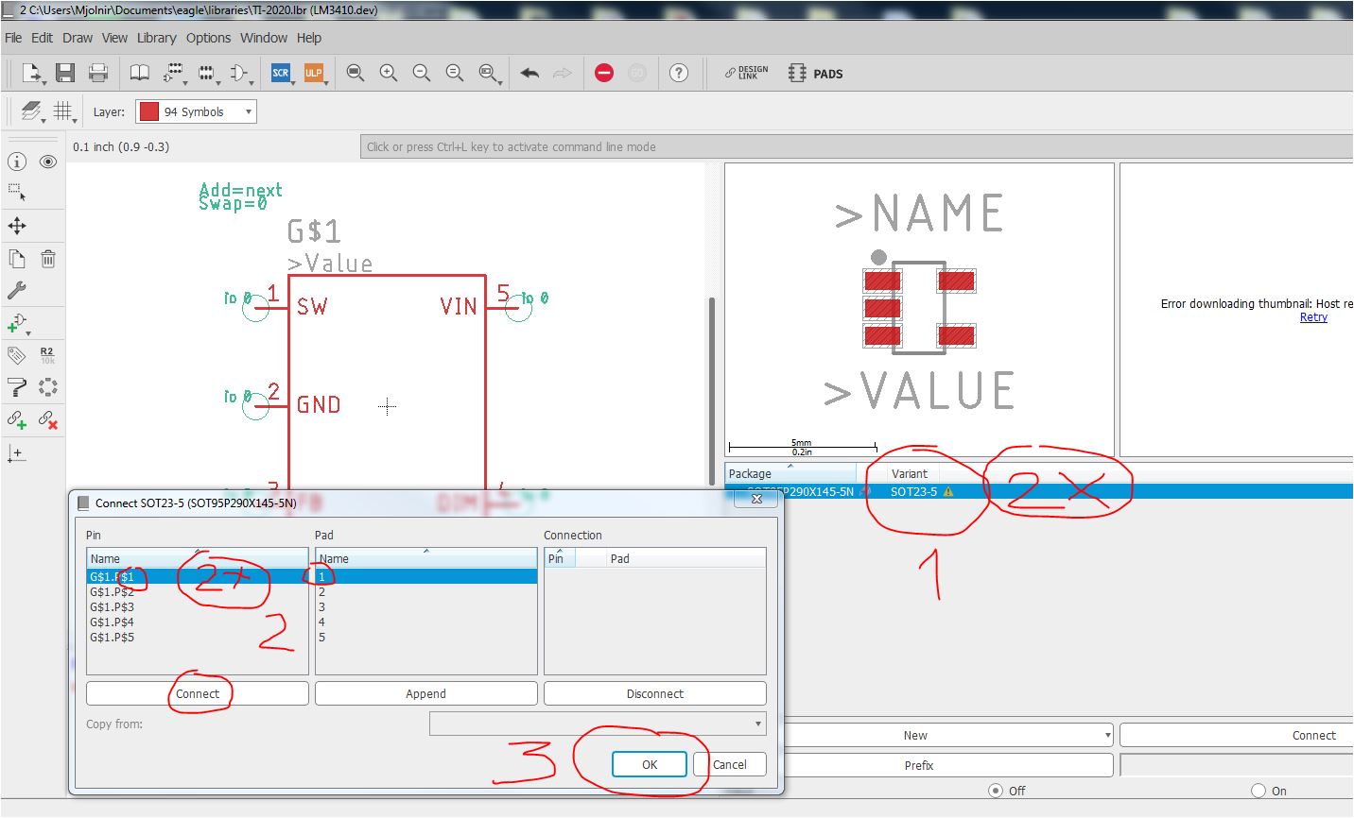Click the PADS toolbar button
The width and height of the screenshot is (1354, 818).
coord(815,73)
